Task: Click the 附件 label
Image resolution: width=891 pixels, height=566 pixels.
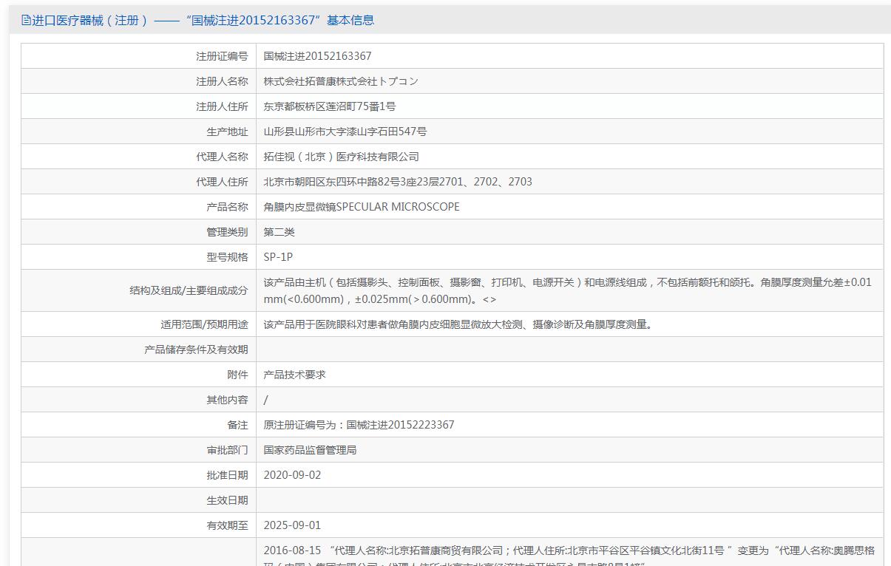Action: click(x=237, y=375)
